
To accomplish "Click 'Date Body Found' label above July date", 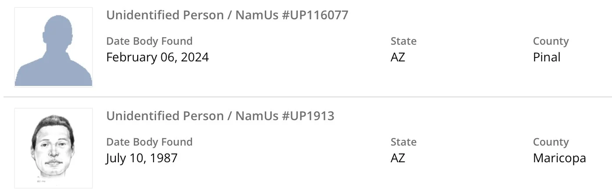I will [x=149, y=142].
